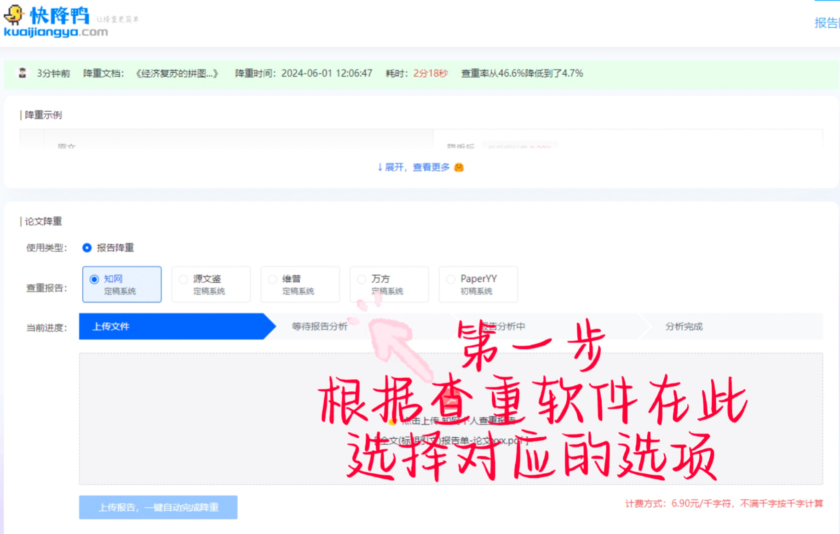840x534 pixels.
Task: Click the 等待报告分析 progress step
Action: point(318,326)
